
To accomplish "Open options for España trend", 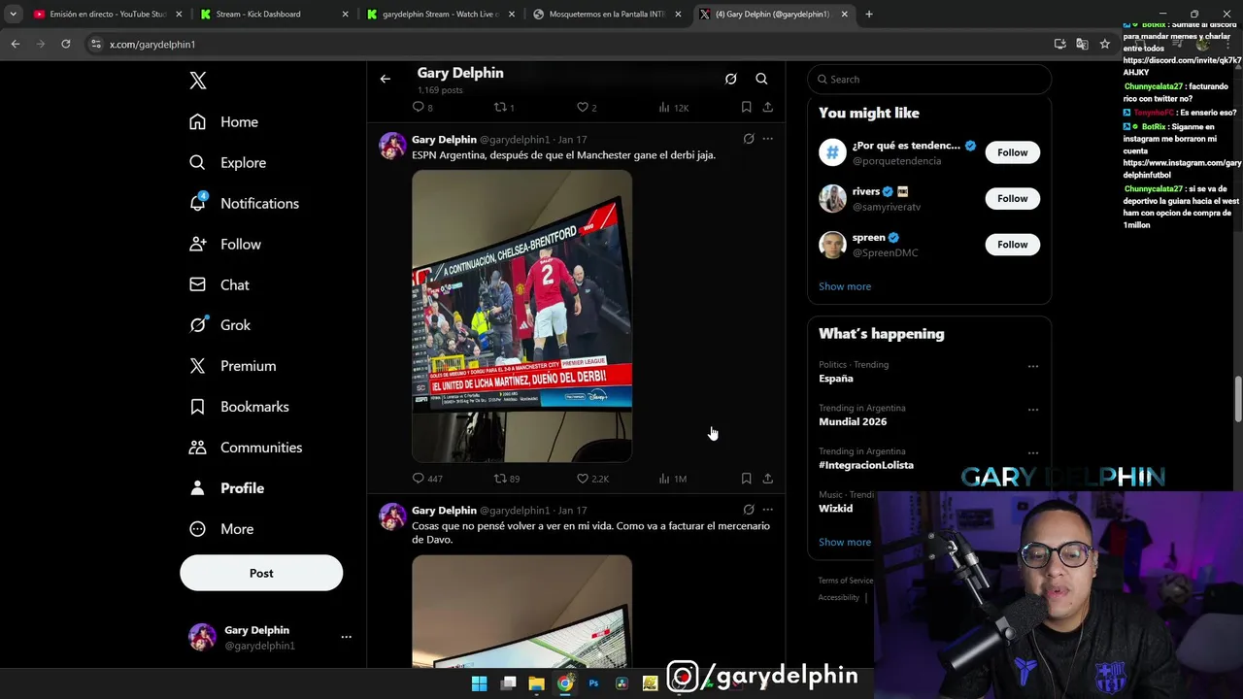I will coord(1033,366).
